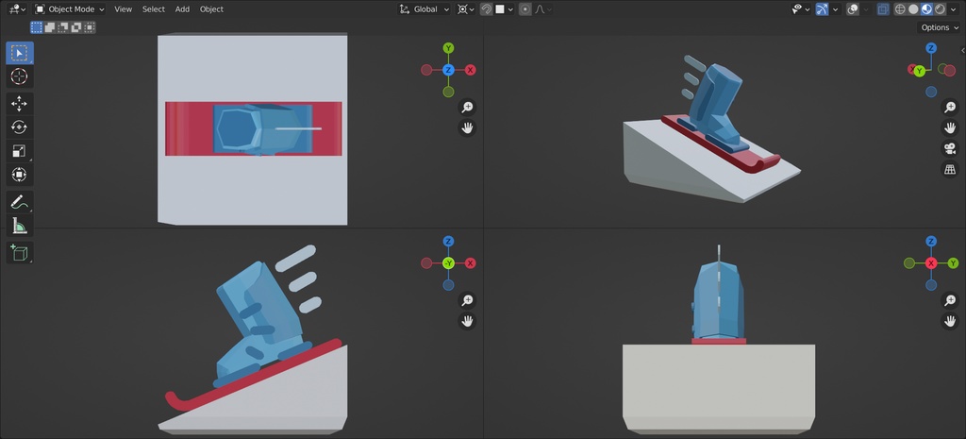Toggle proportional editing

(525, 9)
